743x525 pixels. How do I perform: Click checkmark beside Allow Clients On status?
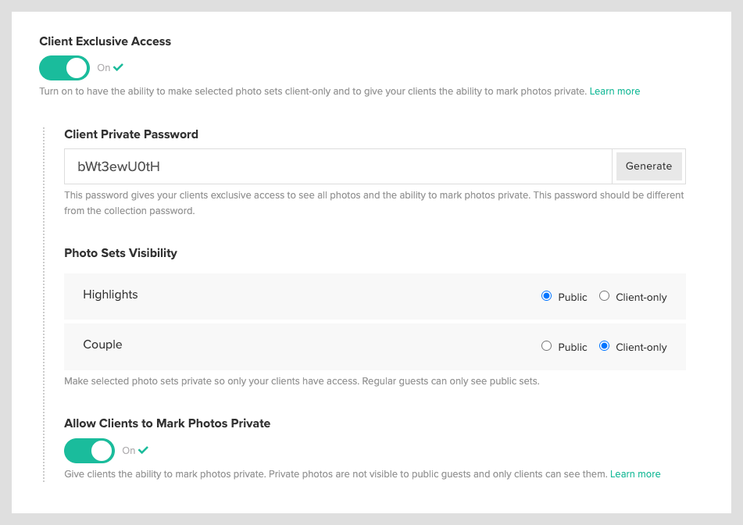click(144, 450)
